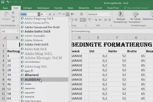Click the Increase Font Size icon

coord(50,14)
